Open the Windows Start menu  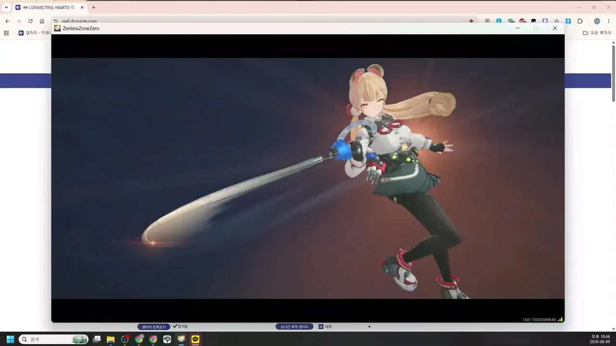tap(10, 339)
